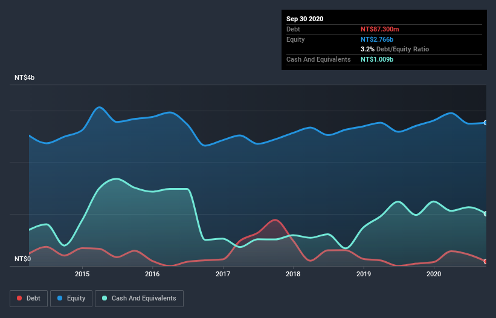Toggle the Debt series legend button

point(29,299)
